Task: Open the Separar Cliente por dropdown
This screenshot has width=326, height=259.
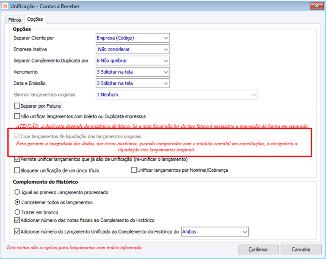Action: click(133, 38)
